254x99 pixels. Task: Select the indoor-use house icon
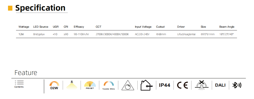146,85
